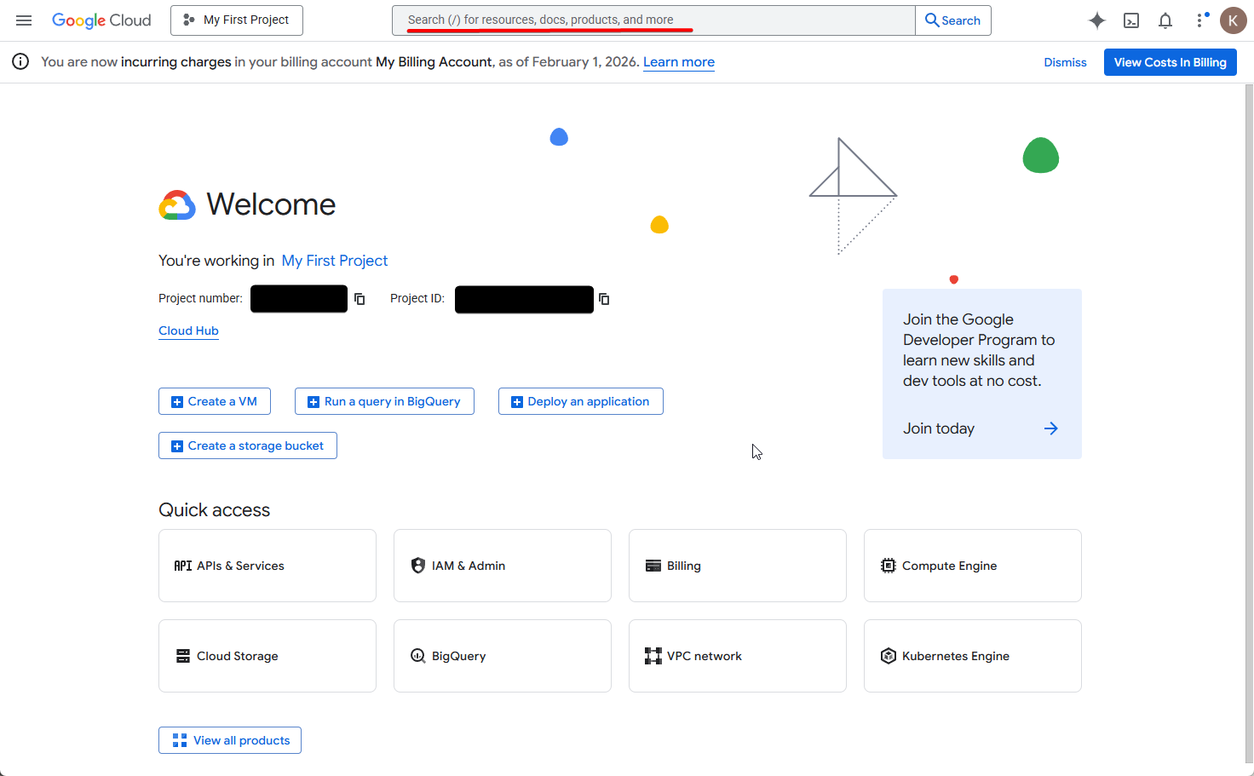Open the three-dot settings and utilities menu
Viewport: 1254px width, 776px height.
[1201, 20]
